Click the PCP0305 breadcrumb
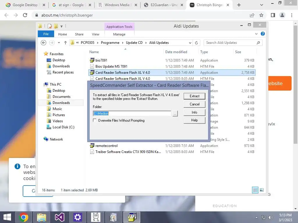Image resolution: width=298 pixels, height=223 pixels. (x=88, y=43)
